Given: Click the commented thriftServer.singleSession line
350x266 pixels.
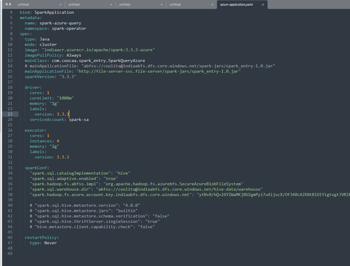Looking at the screenshot, I should [94, 221].
